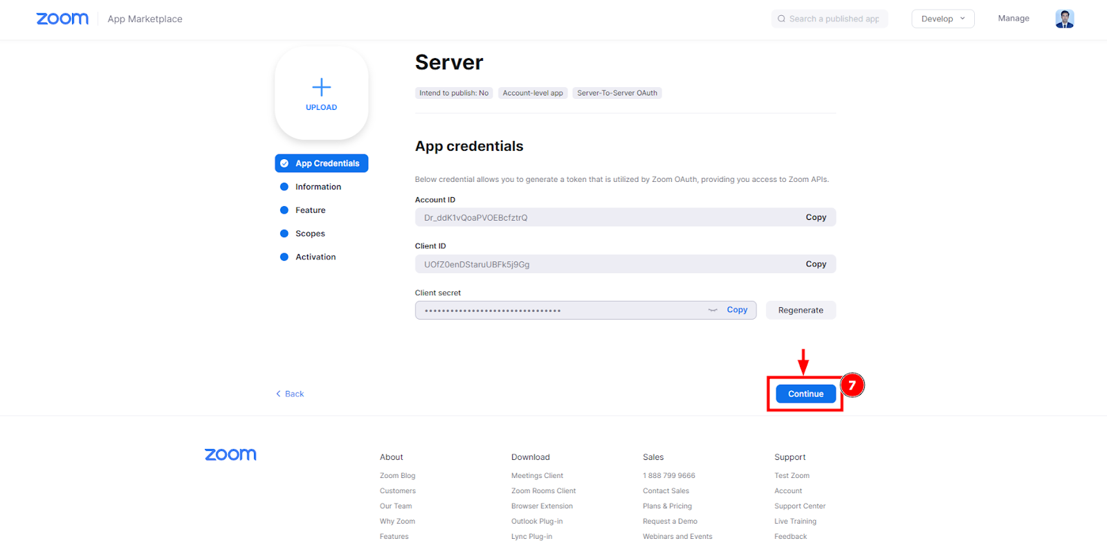Viewport: 1107px width, 543px height.
Task: Click the UPLOAD label
Action: (x=322, y=107)
